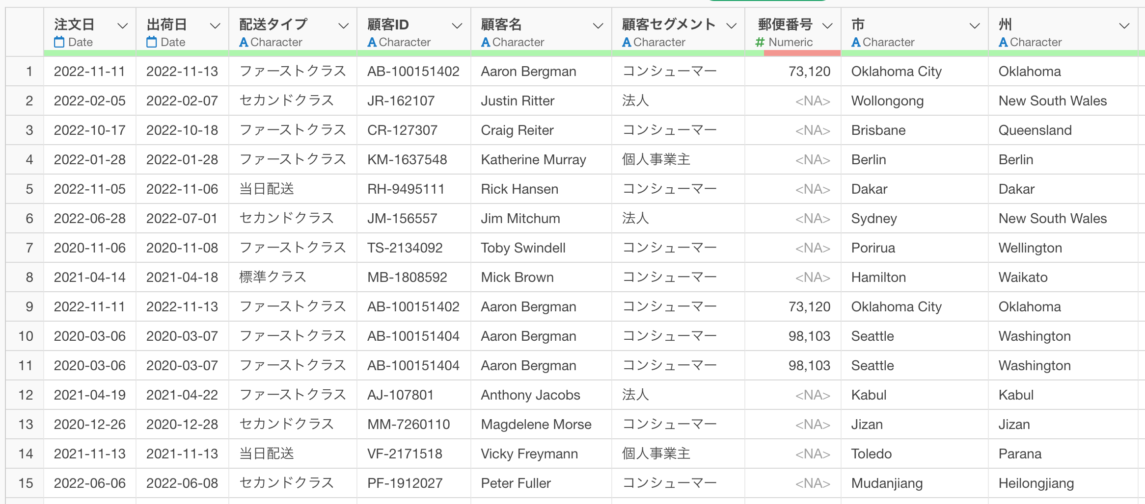Screen dimensions: 1145x504
Task: Click the Character type icon under 顧客名
Action: (486, 43)
